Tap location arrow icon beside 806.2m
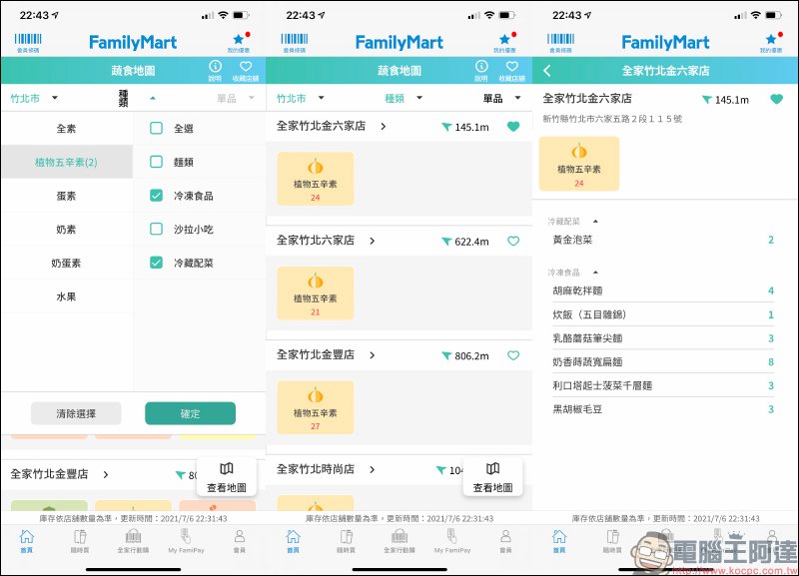The image size is (799, 576). pos(446,356)
